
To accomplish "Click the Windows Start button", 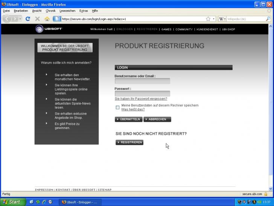I will 13,202.
